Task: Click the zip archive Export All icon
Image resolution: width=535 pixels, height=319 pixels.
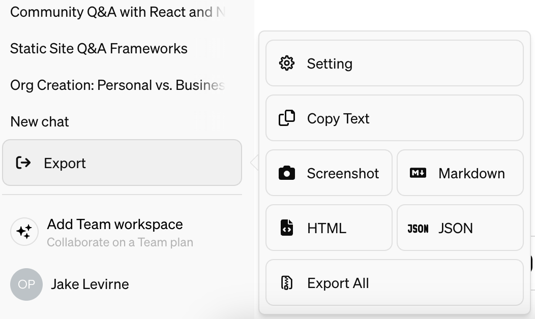Action: point(287,283)
